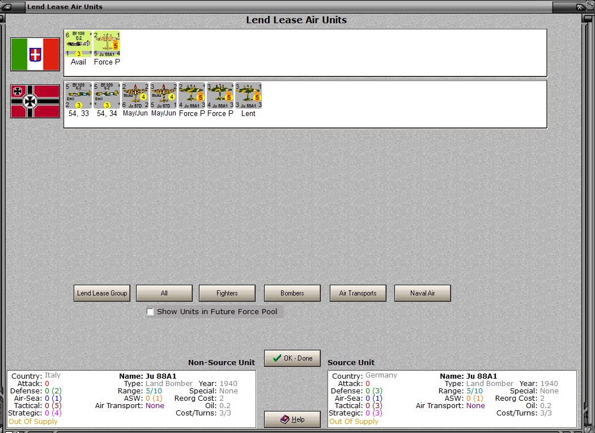Select the Italian Ju 88A1 bomber counter
This screenshot has width=595, height=433.
(x=107, y=44)
